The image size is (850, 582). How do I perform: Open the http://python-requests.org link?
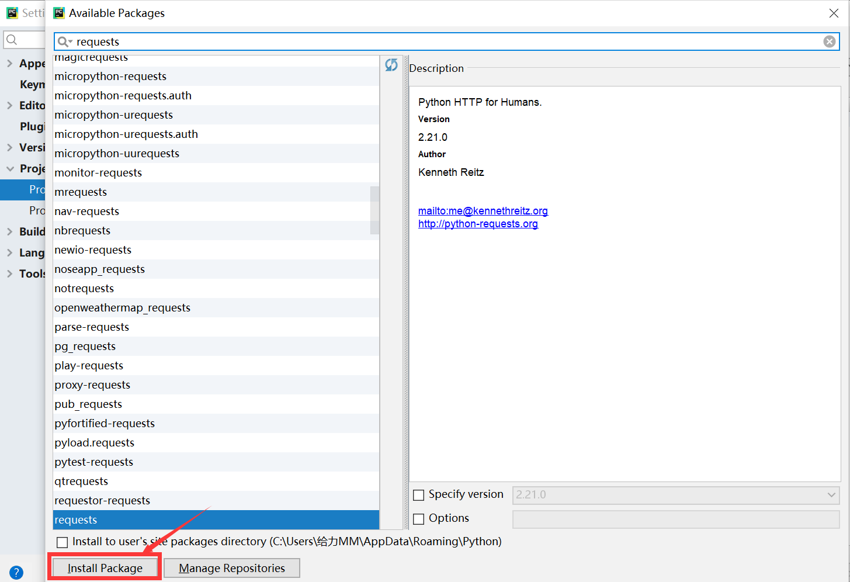478,224
